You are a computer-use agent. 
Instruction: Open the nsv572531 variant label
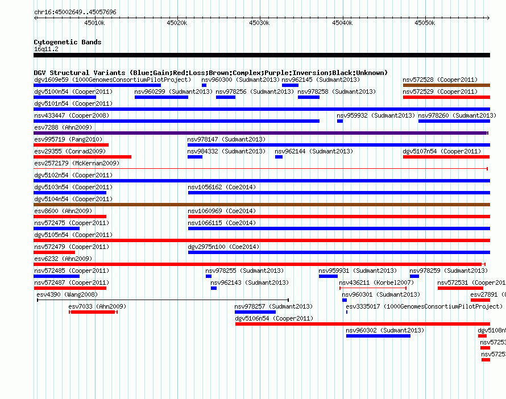click(471, 282)
